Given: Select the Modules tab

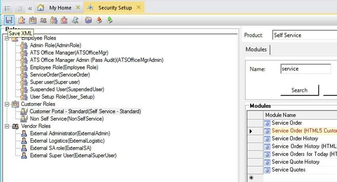Looking at the screenshot, I should (256, 50).
